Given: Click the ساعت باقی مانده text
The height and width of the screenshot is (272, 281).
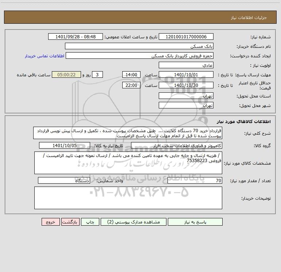Looking at the screenshot, I should (34, 75).
